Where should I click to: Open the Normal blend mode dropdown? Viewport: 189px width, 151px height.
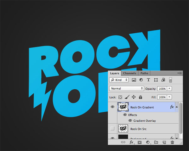pos(127,88)
